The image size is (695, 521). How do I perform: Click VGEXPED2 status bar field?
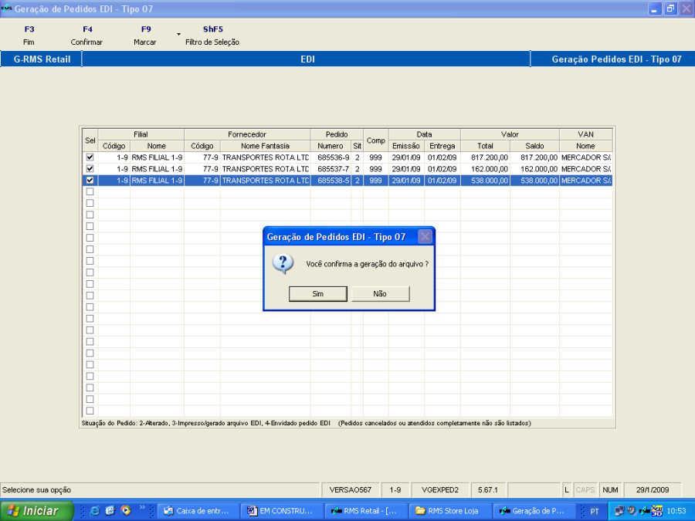[x=440, y=490]
